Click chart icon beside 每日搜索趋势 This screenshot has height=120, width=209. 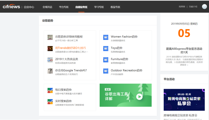tap(50, 91)
